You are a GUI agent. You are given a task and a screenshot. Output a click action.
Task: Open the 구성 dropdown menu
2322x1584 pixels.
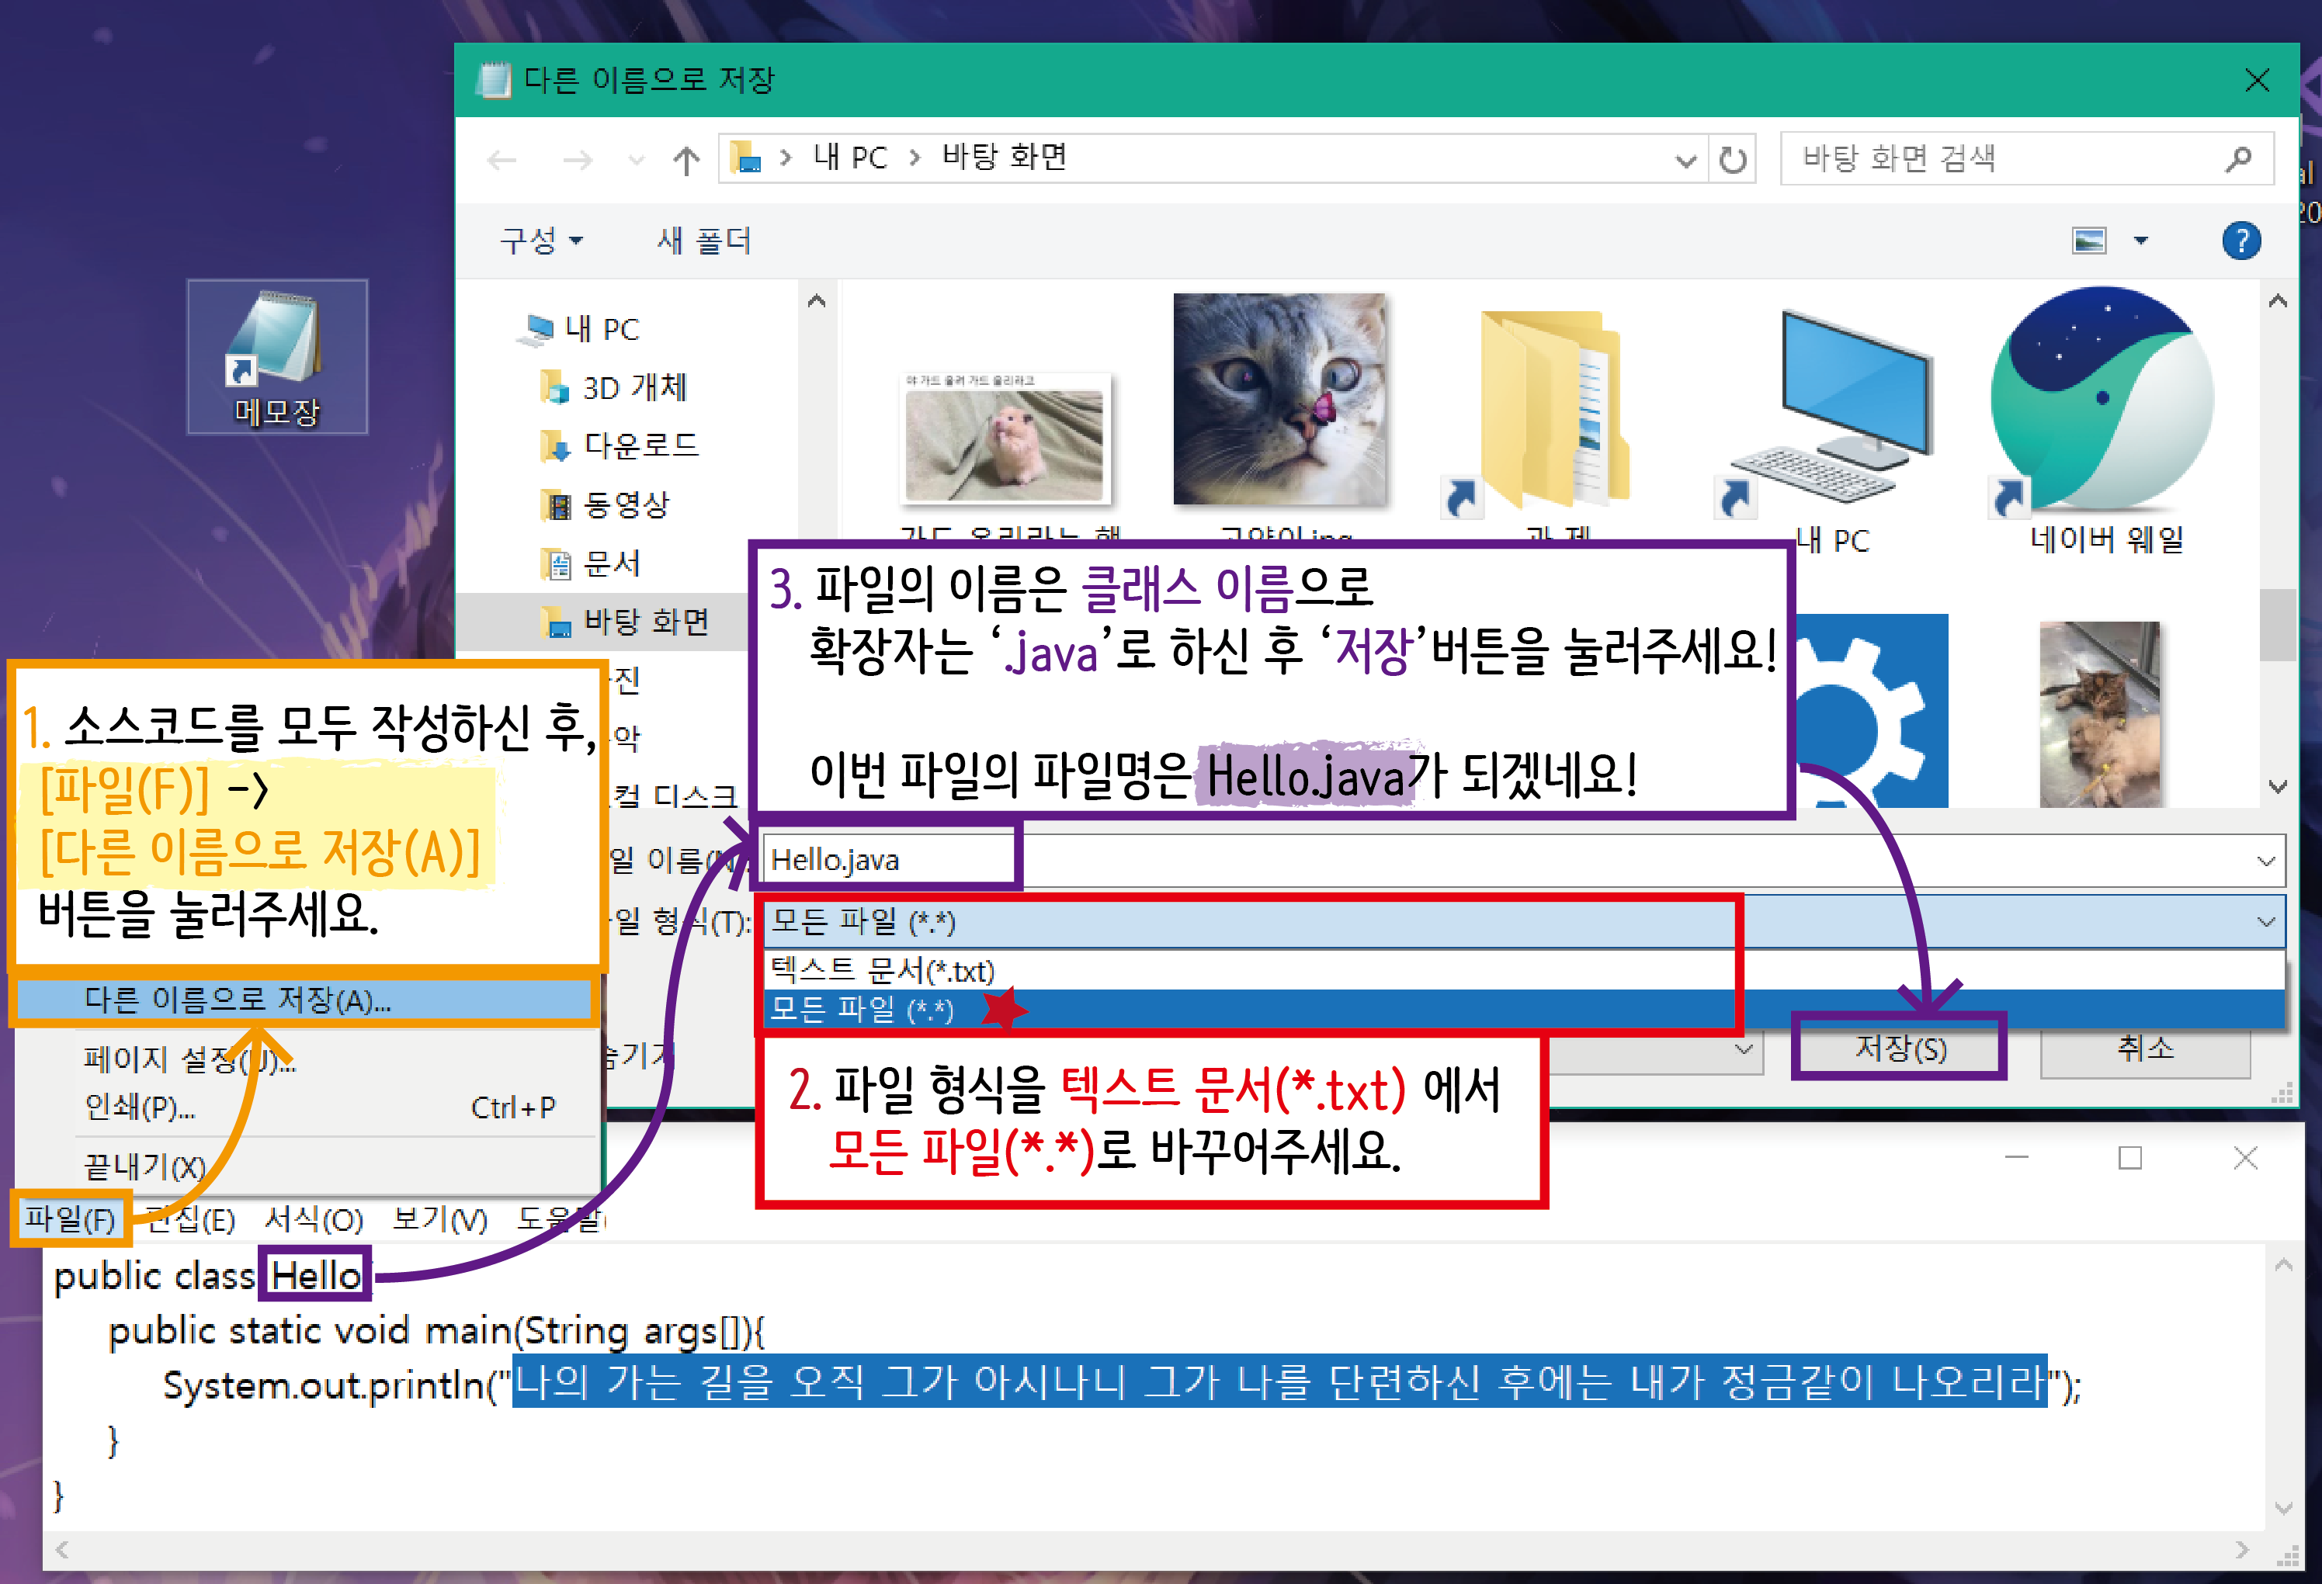(540, 241)
